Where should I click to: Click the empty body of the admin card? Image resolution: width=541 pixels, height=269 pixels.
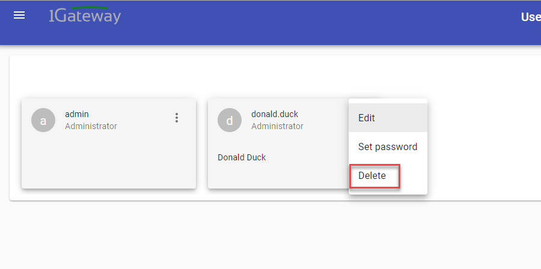click(108, 162)
